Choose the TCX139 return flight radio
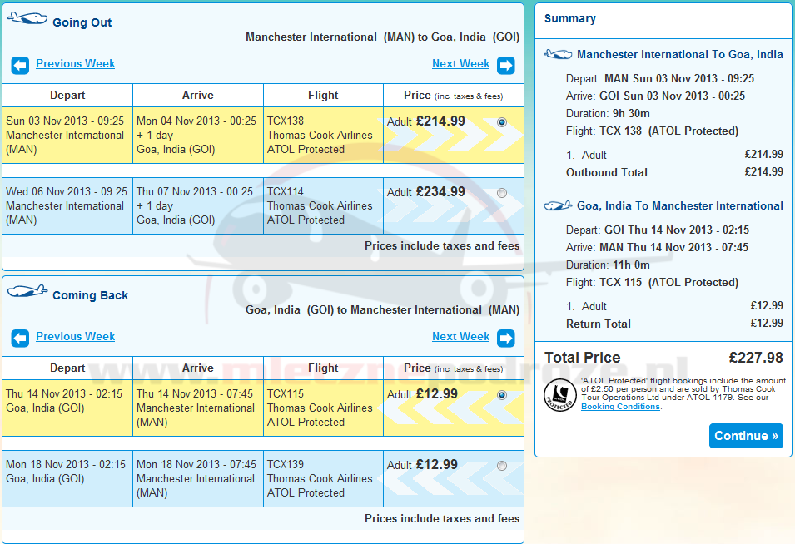 (501, 466)
